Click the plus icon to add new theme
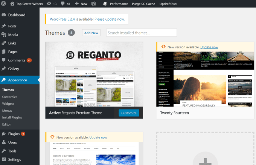The image size is (256, 165). [205, 162]
